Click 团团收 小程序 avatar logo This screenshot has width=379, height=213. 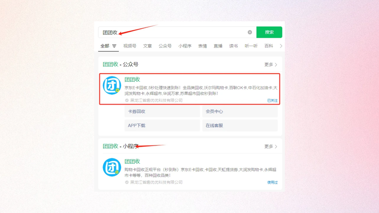pos(112,167)
